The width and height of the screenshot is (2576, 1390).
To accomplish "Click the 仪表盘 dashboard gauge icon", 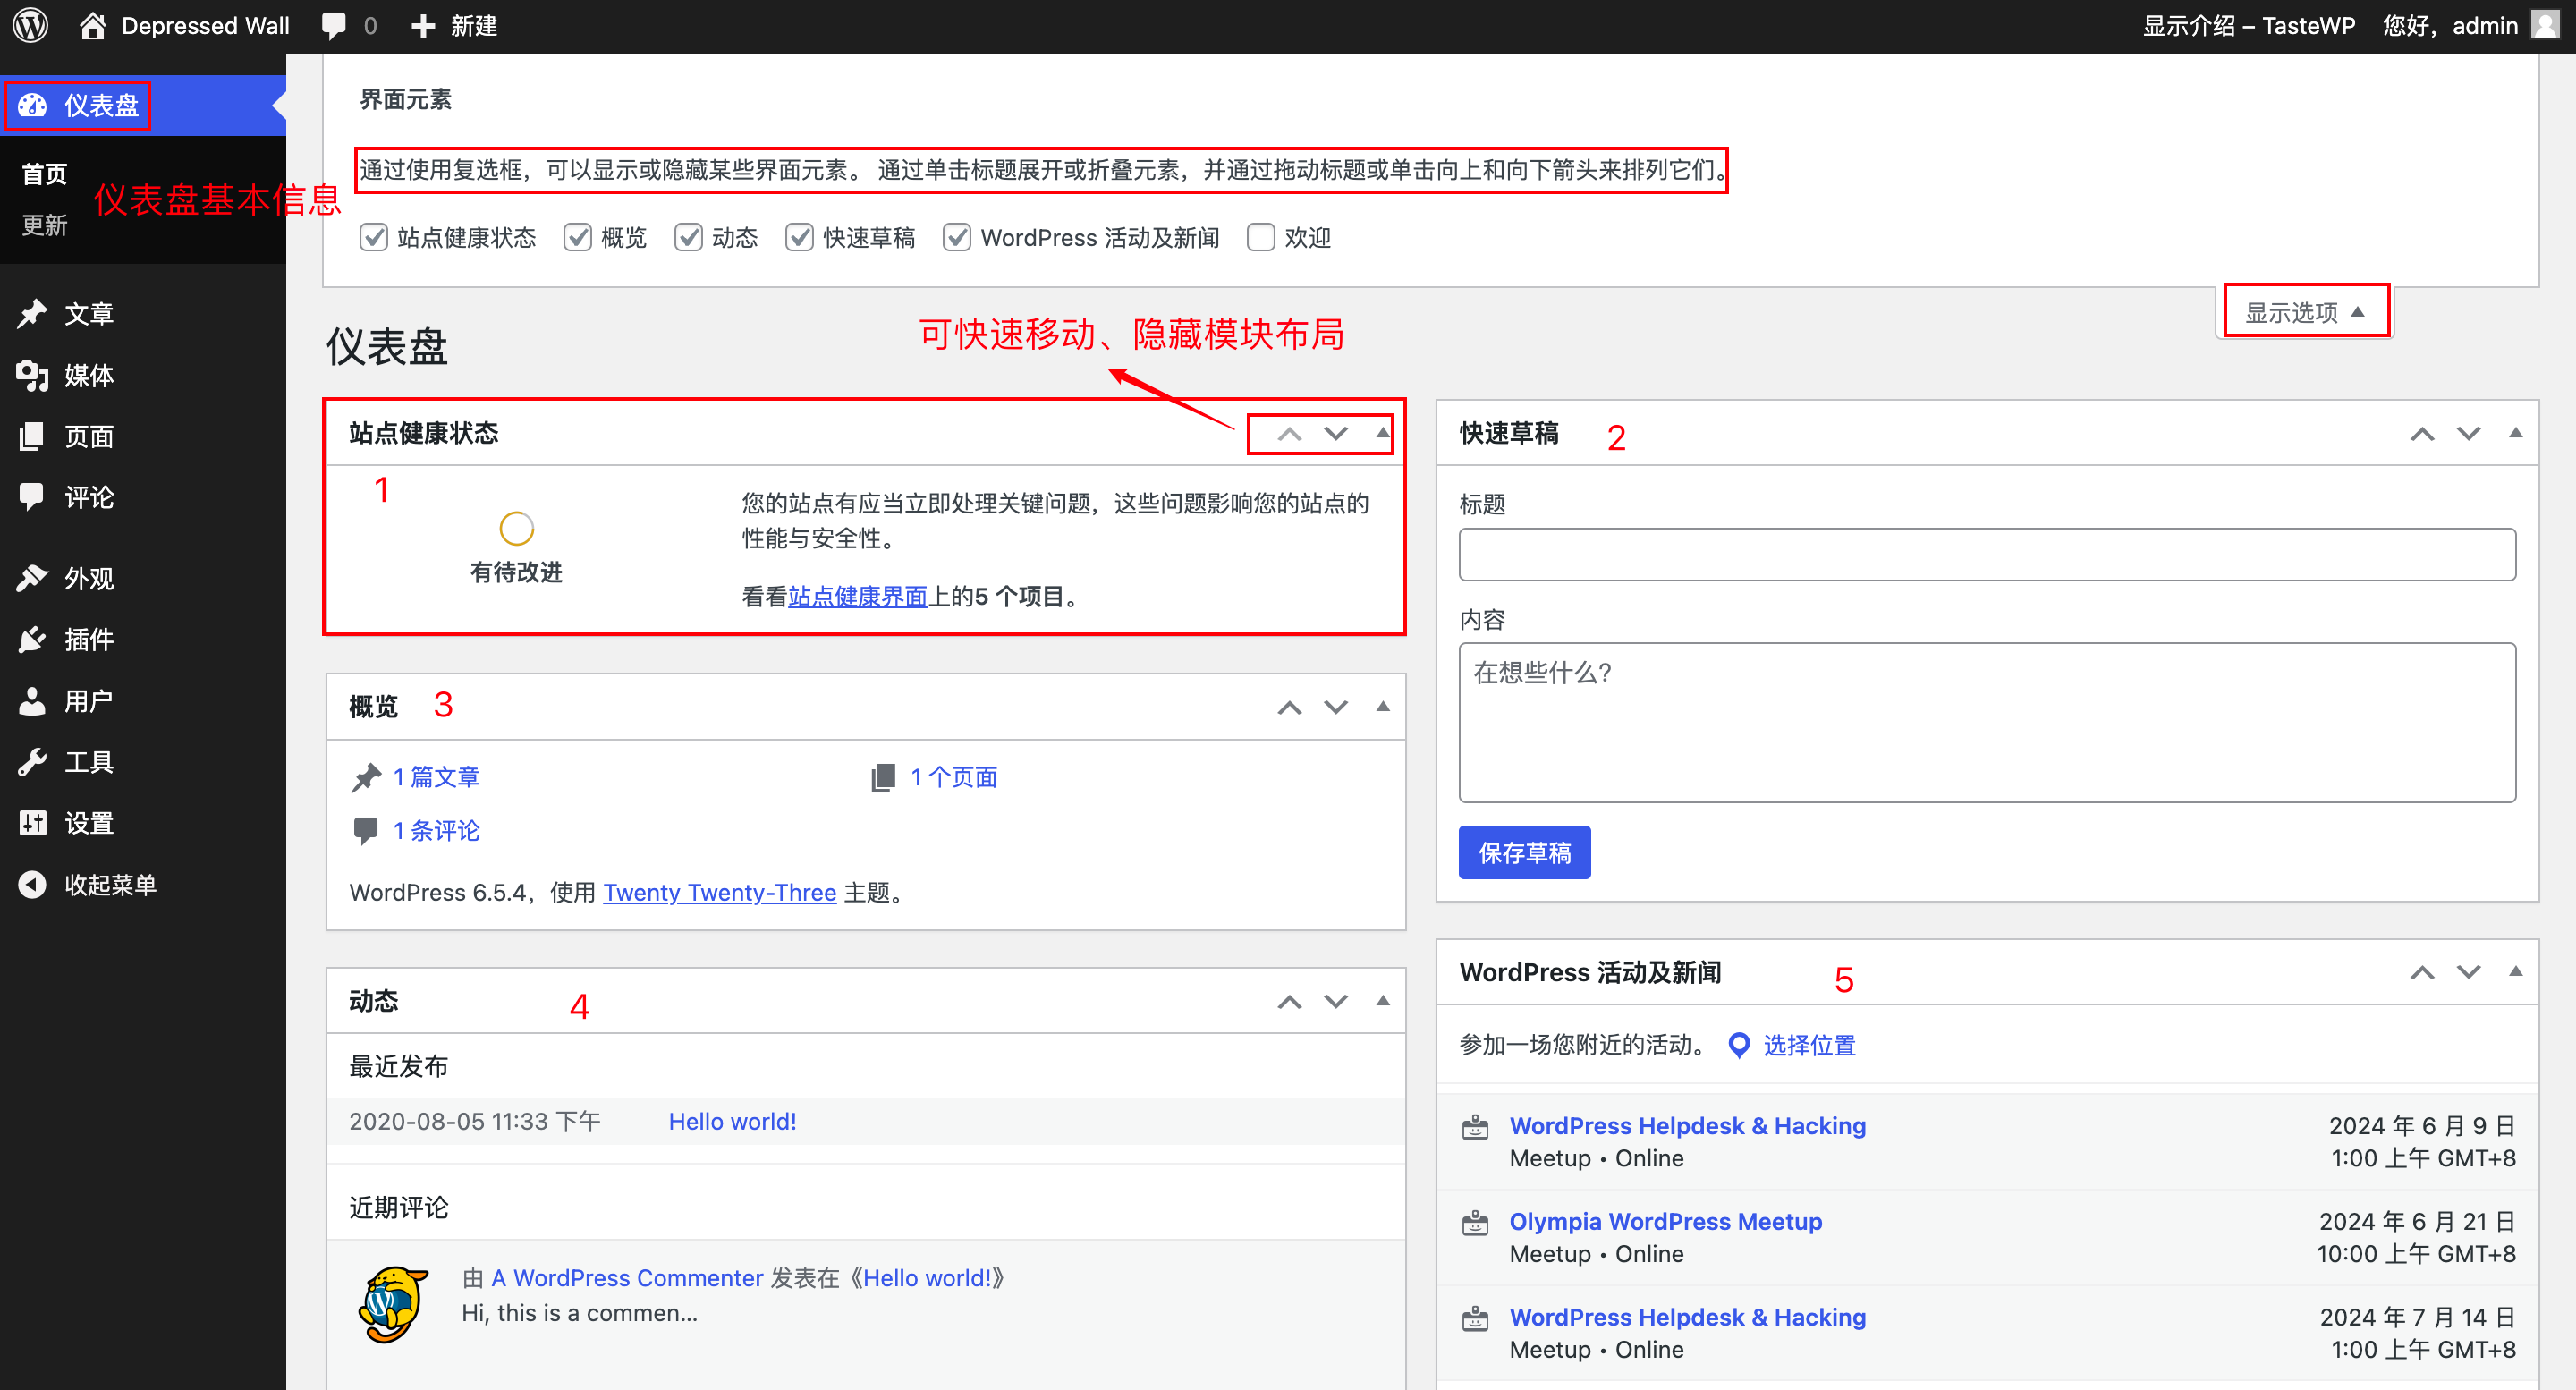I will 33,105.
